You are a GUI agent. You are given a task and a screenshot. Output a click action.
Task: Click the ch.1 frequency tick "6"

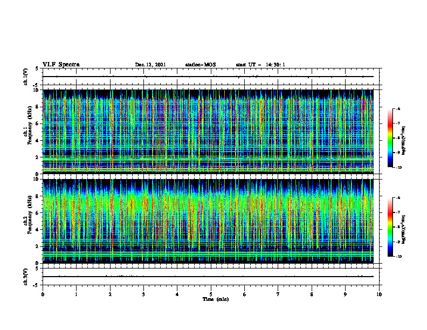pos(38,123)
